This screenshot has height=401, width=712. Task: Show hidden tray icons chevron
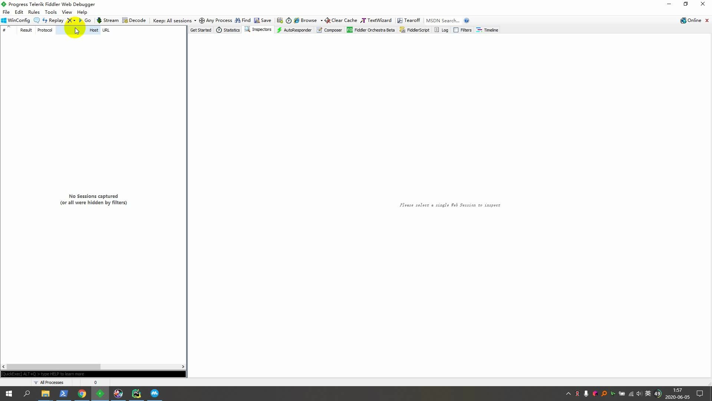tap(568, 394)
